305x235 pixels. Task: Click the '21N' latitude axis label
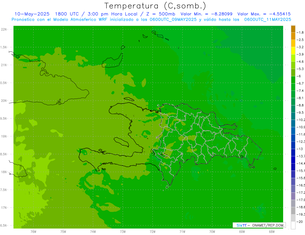(4, 65)
